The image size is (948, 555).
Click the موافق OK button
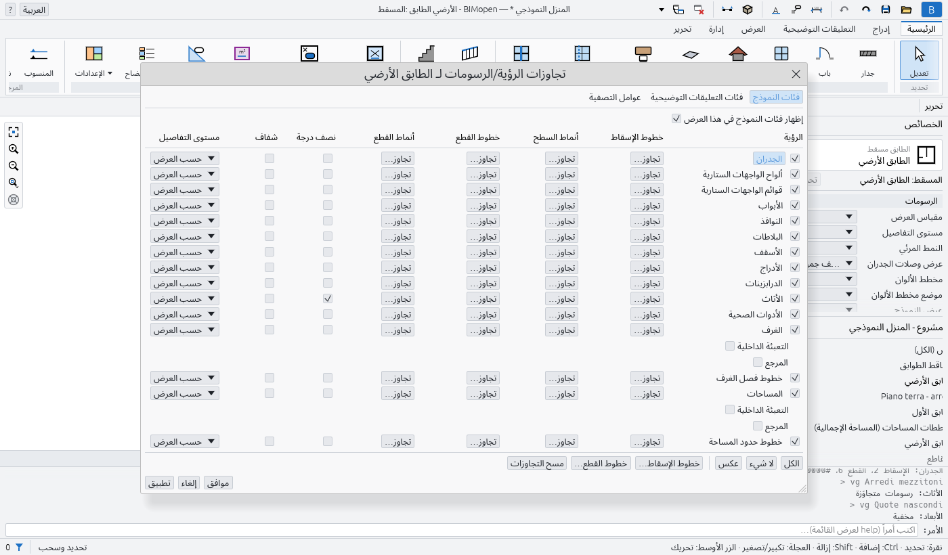[x=219, y=483]
